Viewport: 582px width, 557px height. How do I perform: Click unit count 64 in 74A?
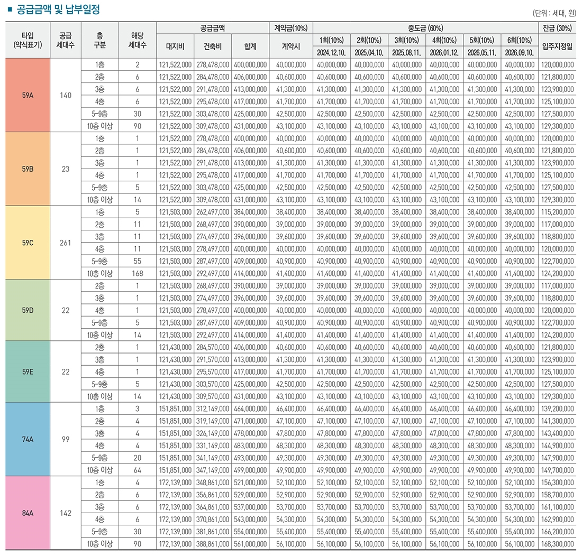(138, 470)
